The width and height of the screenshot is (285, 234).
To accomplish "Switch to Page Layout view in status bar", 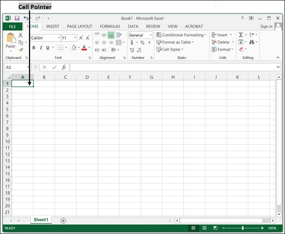I will point(204,228).
